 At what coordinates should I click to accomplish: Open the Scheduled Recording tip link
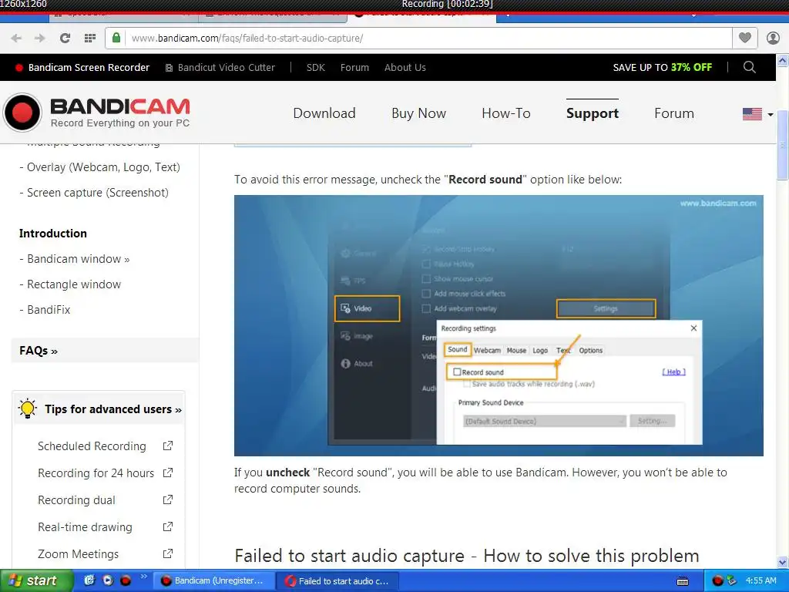point(92,446)
